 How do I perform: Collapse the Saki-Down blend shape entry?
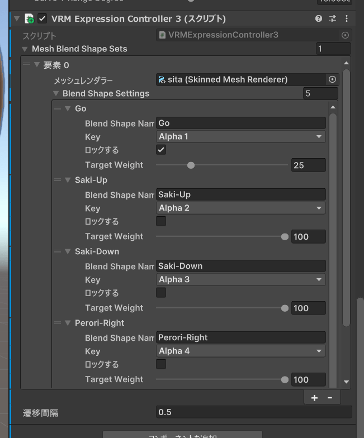coord(68,251)
